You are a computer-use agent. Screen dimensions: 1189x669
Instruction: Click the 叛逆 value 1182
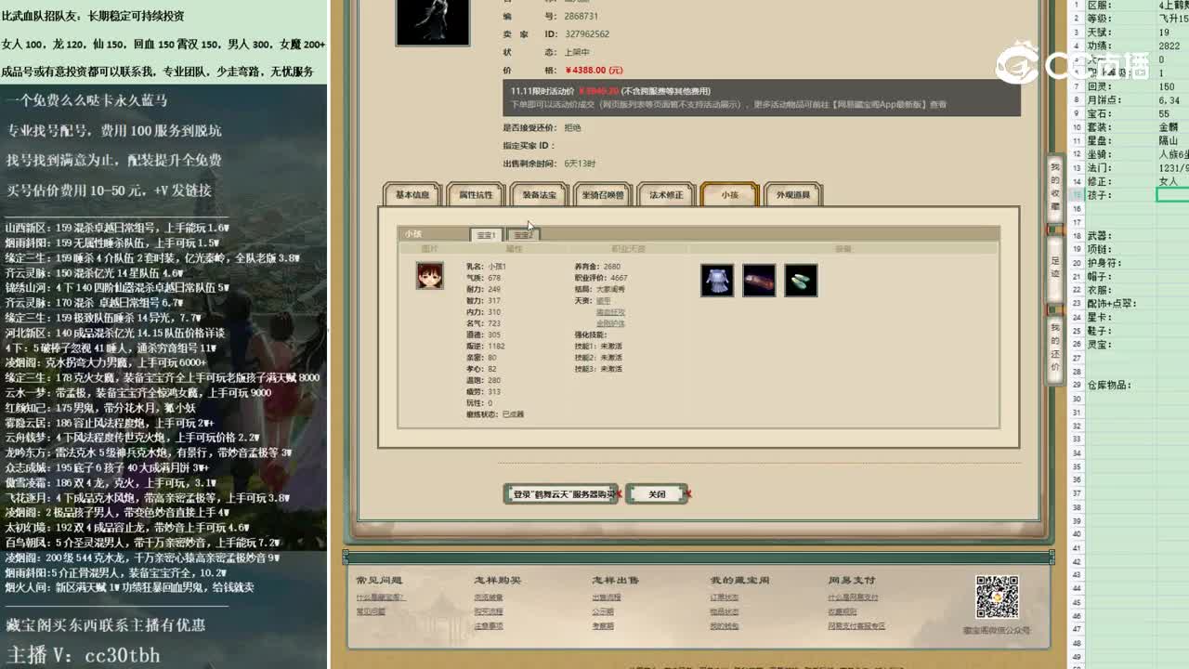click(496, 347)
